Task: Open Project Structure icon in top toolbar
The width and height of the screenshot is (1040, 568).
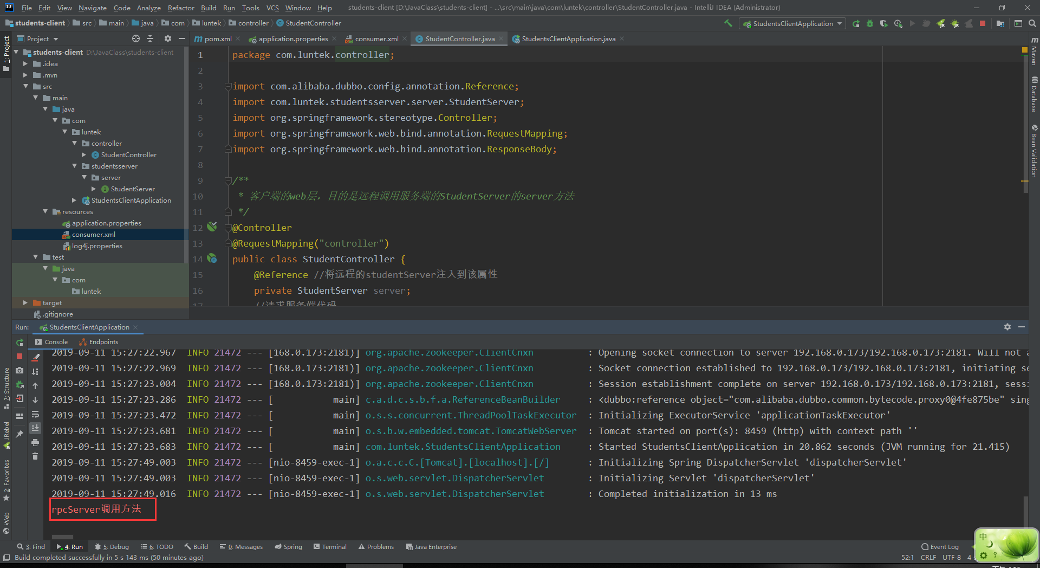Action: [x=1000, y=23]
